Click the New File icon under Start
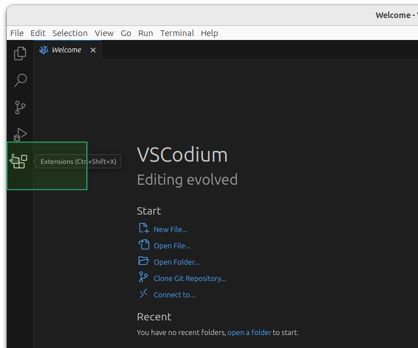 tap(144, 228)
